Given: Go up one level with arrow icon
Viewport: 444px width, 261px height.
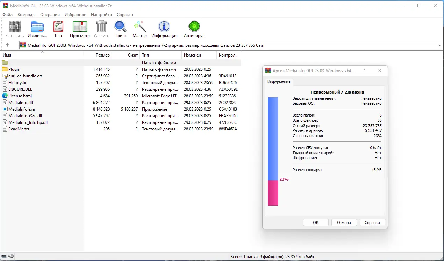Looking at the screenshot, I should [8, 45].
